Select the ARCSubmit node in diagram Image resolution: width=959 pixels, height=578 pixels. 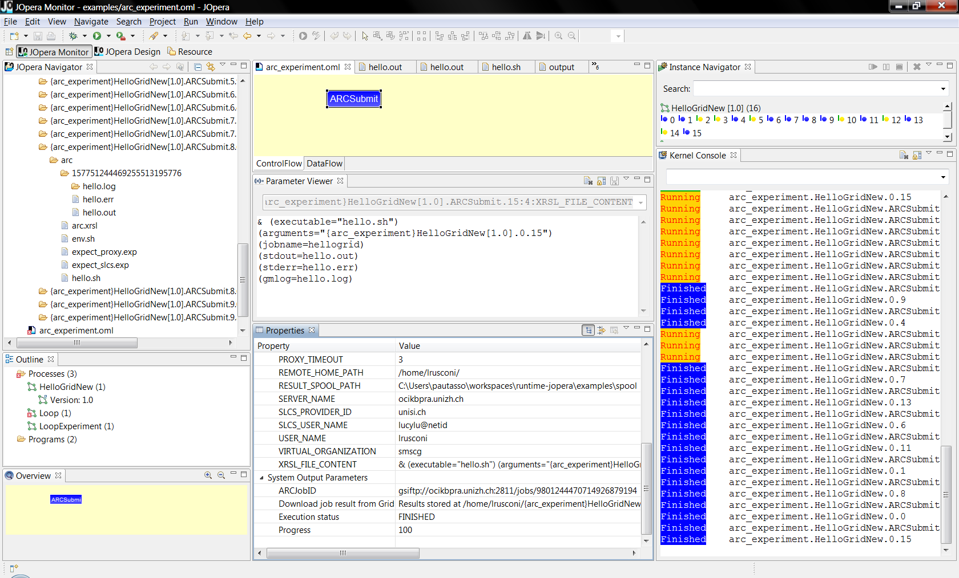[x=354, y=99]
